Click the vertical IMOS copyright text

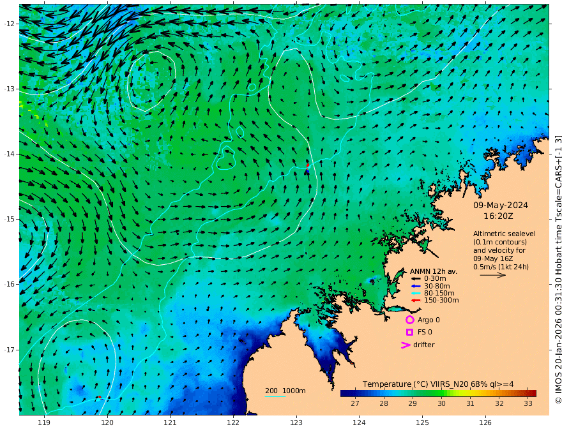(558, 269)
